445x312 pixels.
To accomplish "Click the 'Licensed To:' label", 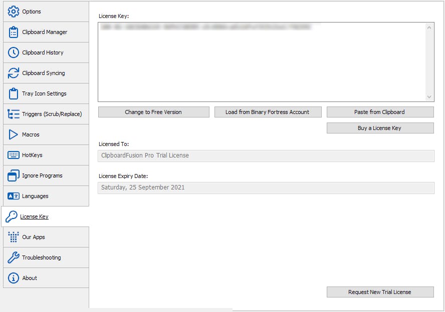I will [x=114, y=144].
